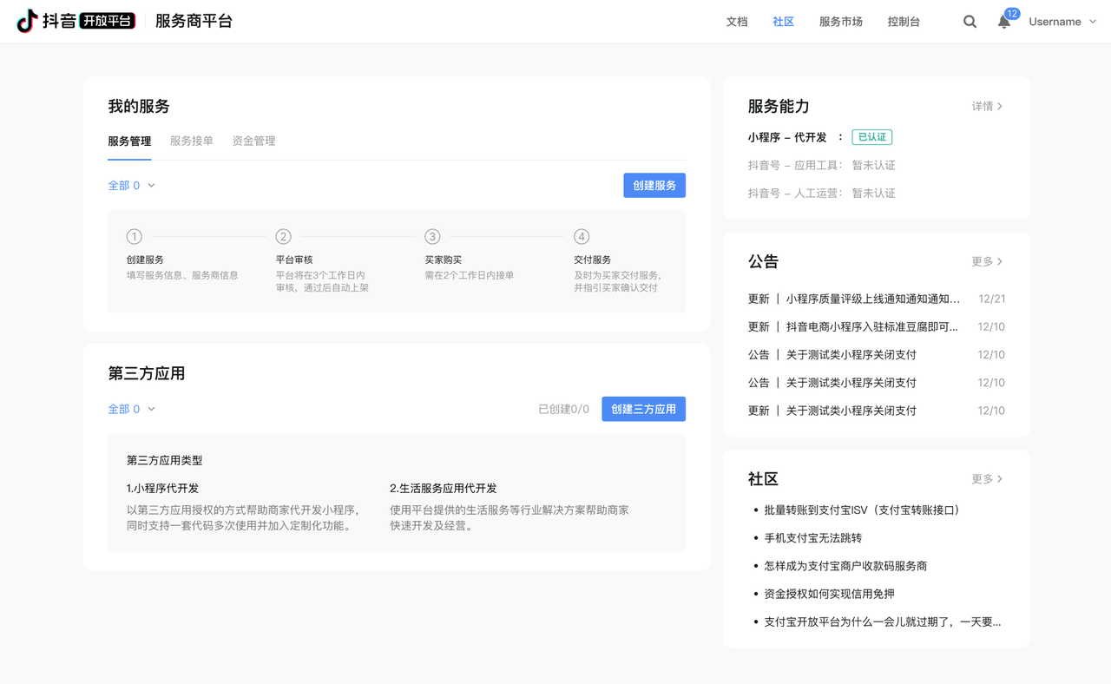Open 更多 next to 公告

pos(987,260)
